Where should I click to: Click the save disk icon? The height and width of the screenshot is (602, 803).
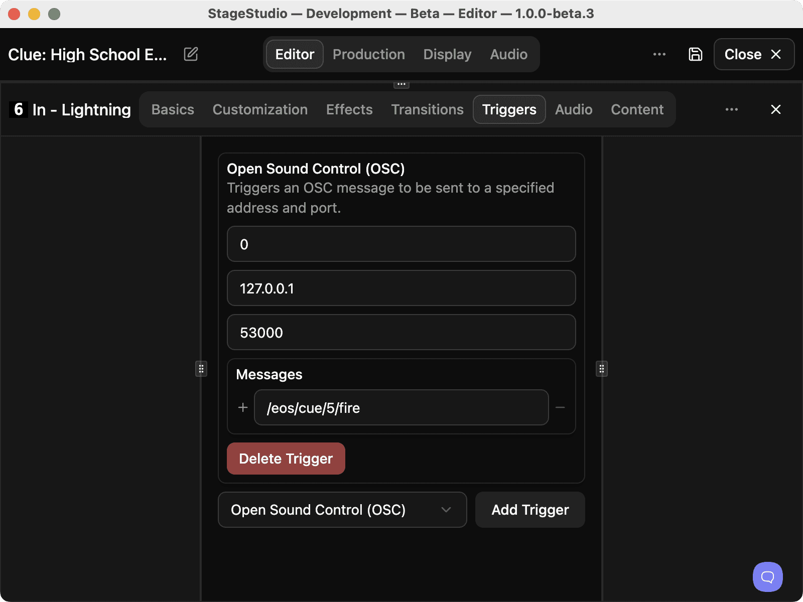coord(696,54)
